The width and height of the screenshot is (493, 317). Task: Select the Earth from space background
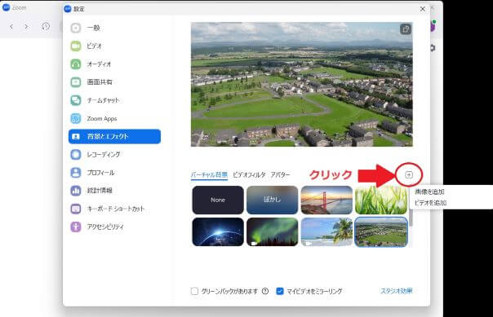click(218, 231)
